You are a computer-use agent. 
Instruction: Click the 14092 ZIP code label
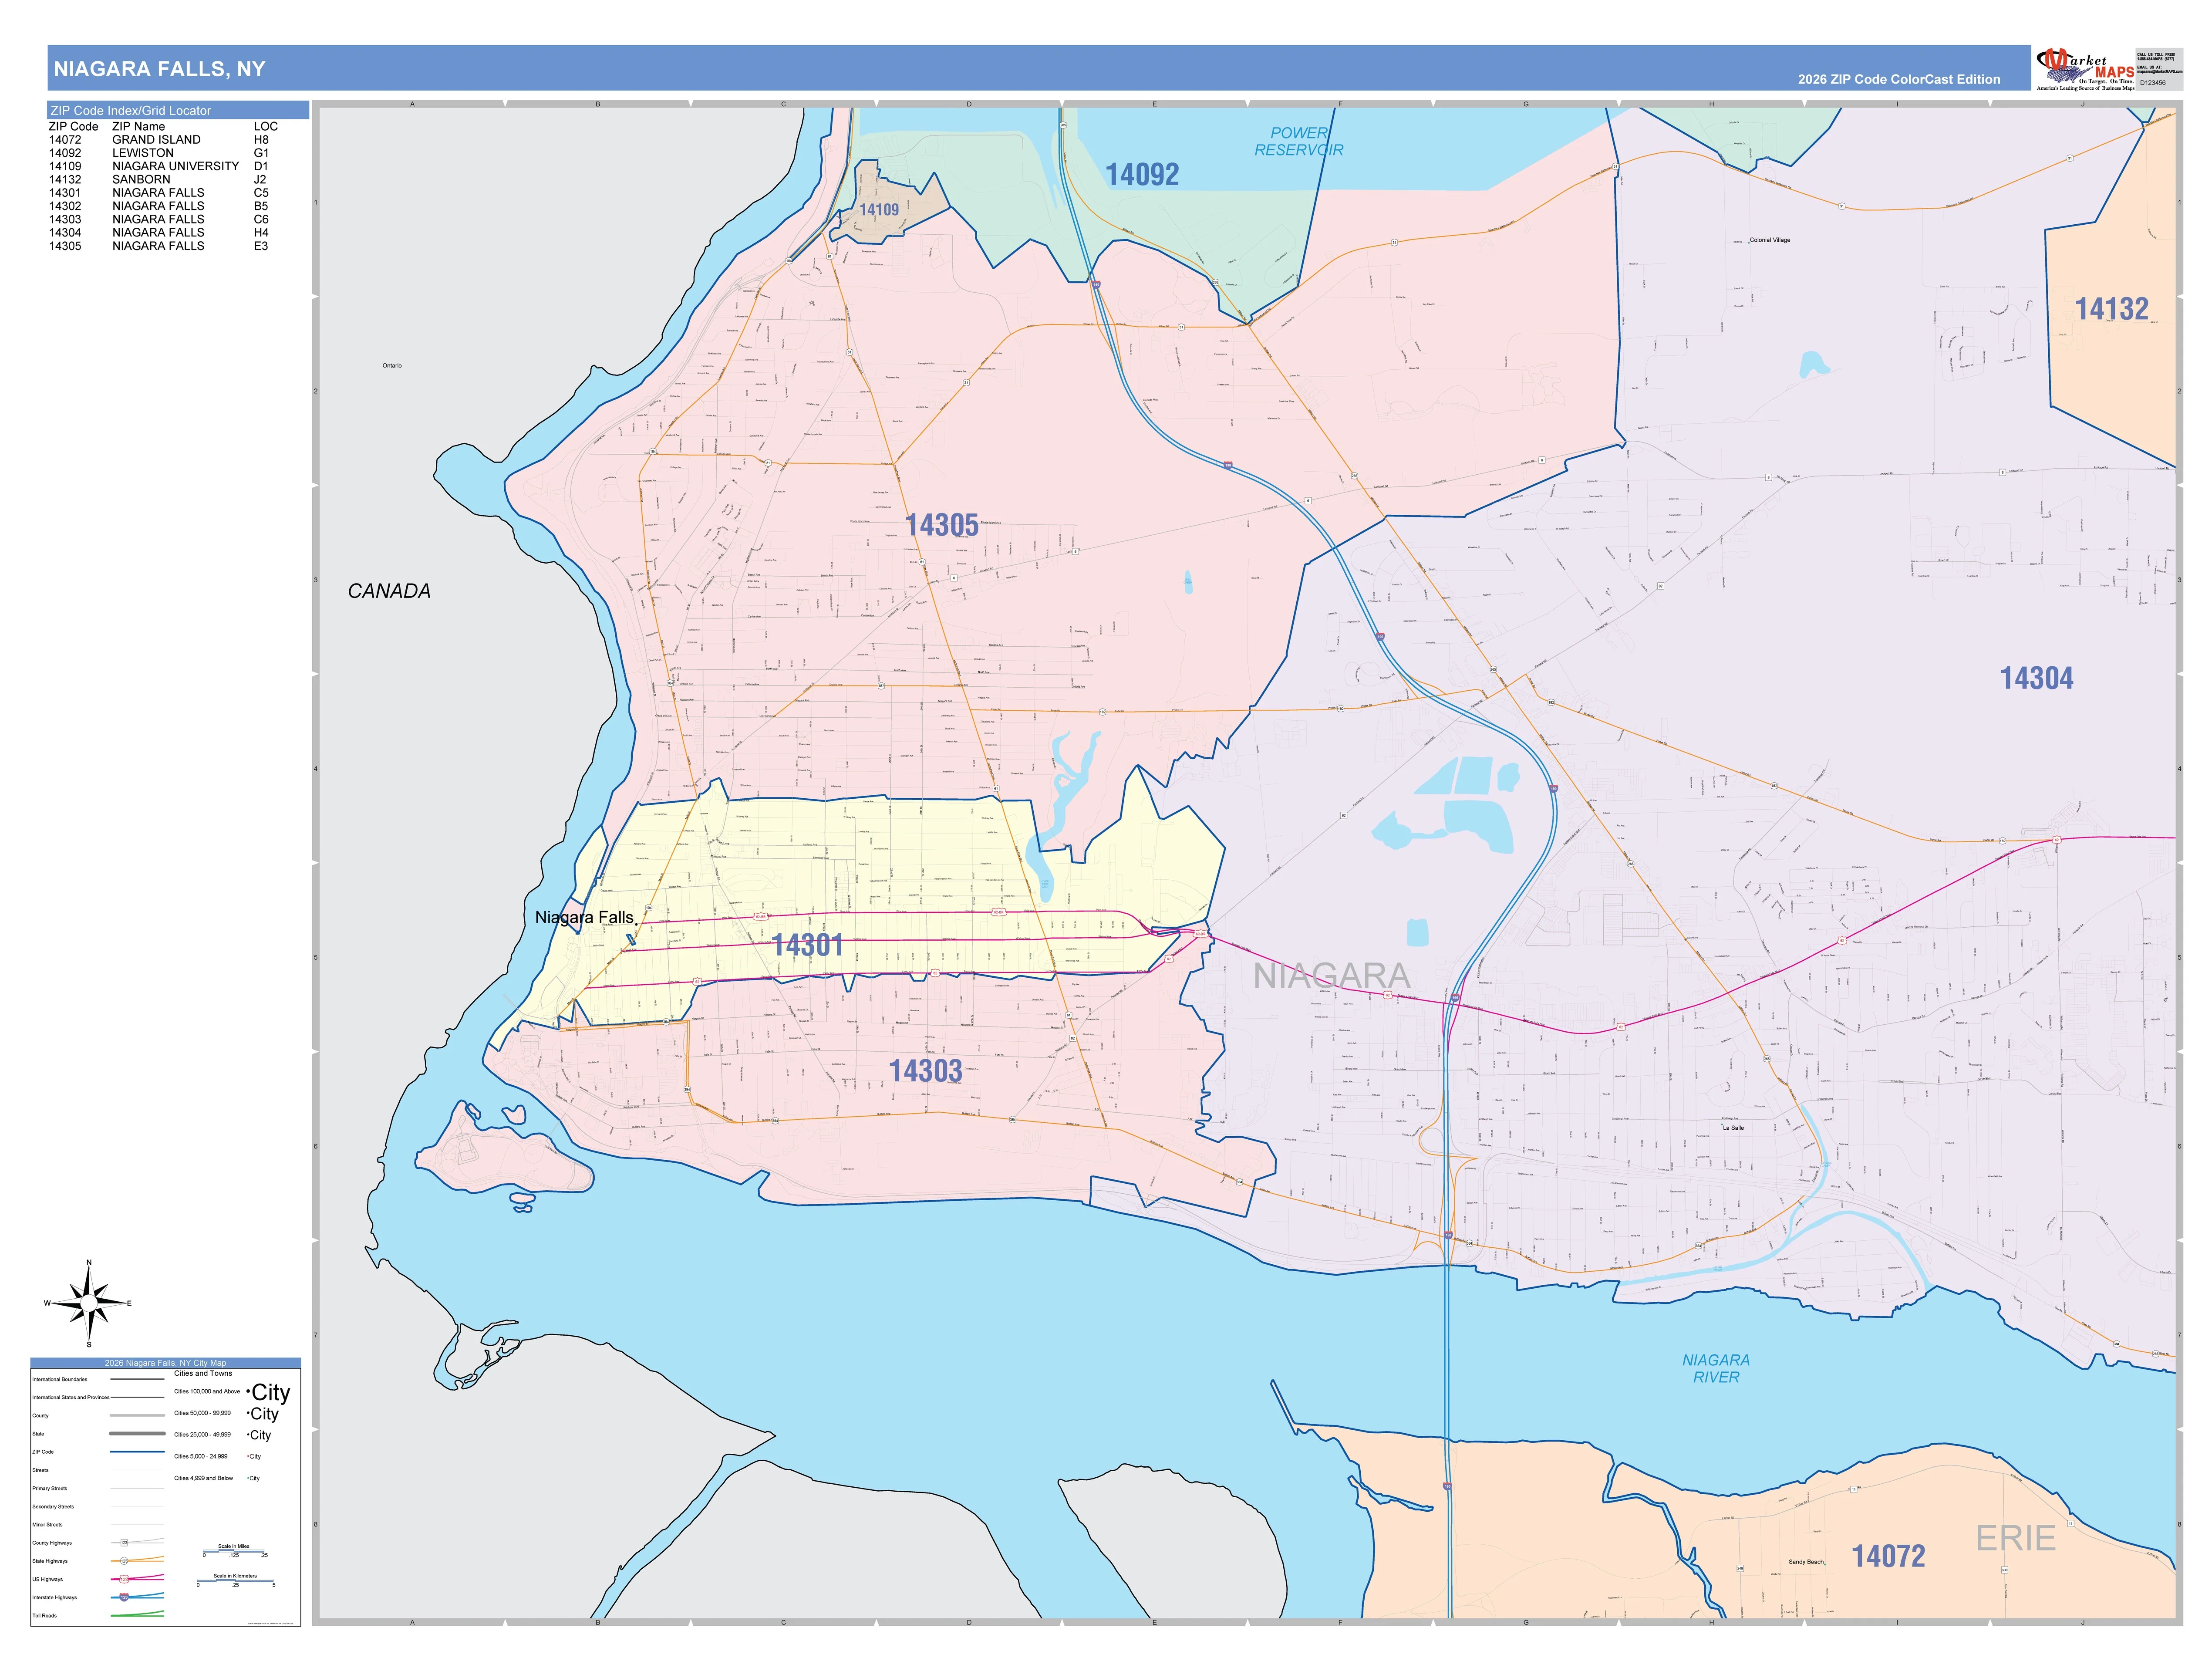pyautogui.click(x=1142, y=175)
